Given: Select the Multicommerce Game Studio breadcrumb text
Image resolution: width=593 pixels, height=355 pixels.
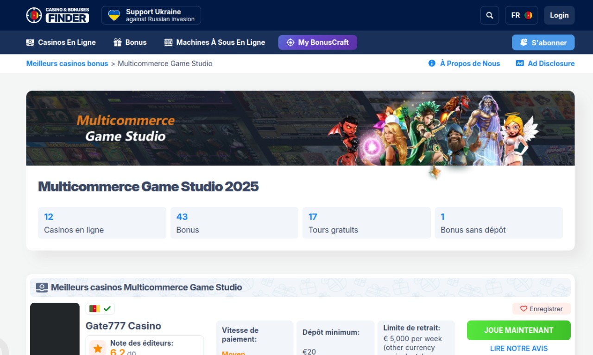Looking at the screenshot, I should pos(165,64).
